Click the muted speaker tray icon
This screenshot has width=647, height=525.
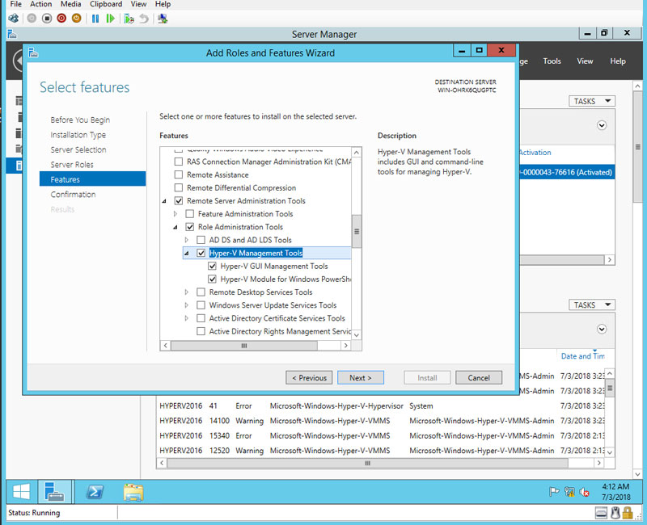(x=584, y=492)
